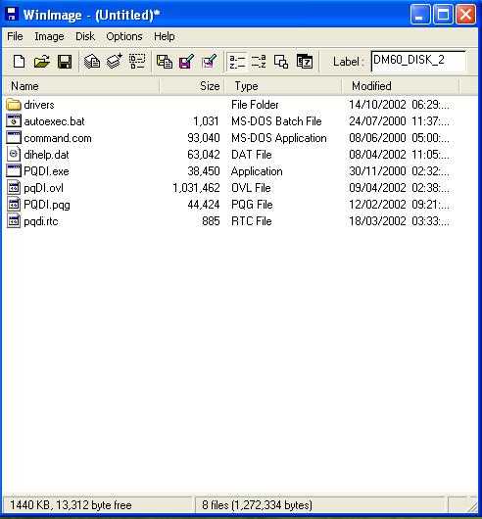Sort by the Type column header
The height and width of the screenshot is (519, 482).
coord(283,86)
